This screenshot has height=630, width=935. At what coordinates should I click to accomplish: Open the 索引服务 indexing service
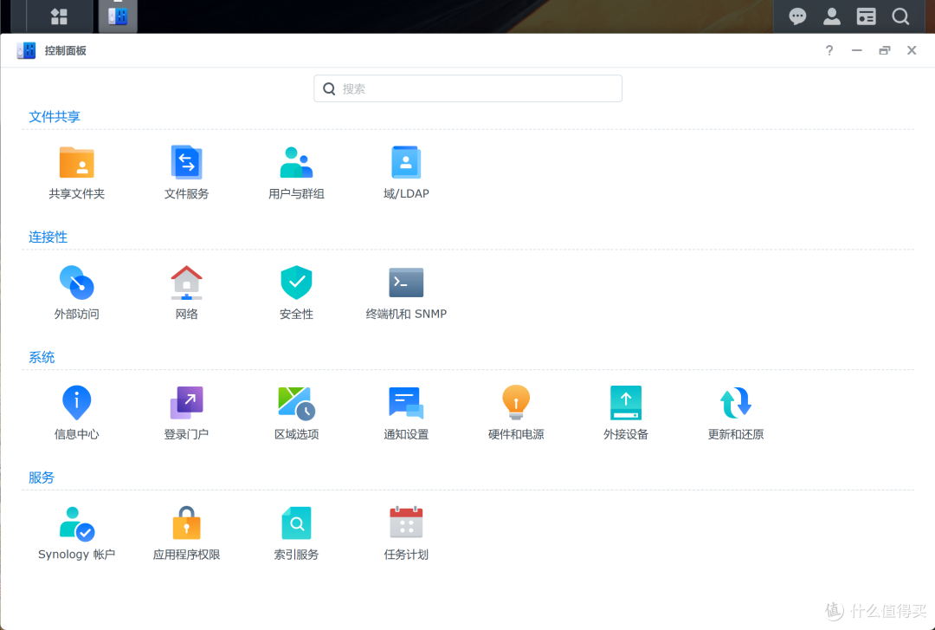click(296, 533)
